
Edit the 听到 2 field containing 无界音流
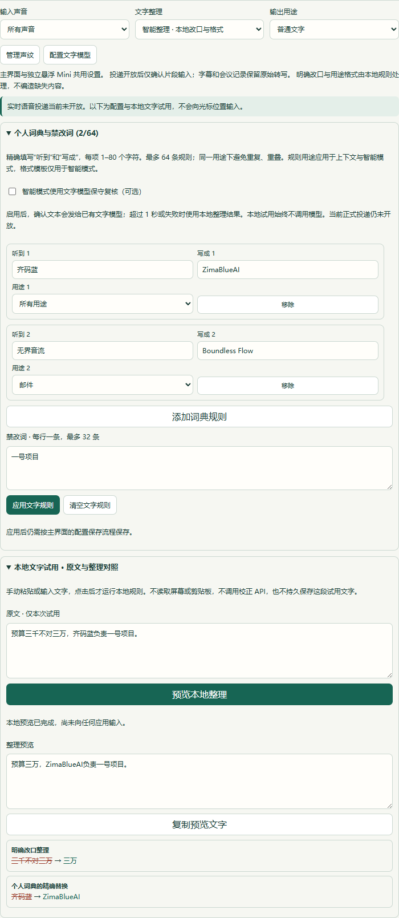[103, 351]
